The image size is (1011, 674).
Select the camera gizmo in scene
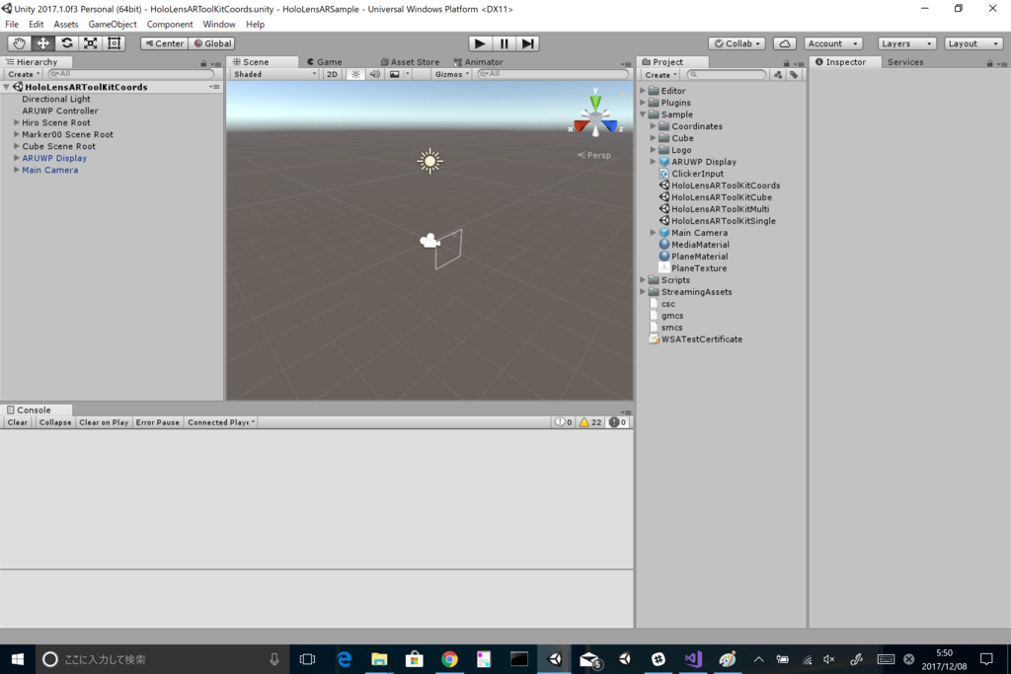[x=429, y=241]
